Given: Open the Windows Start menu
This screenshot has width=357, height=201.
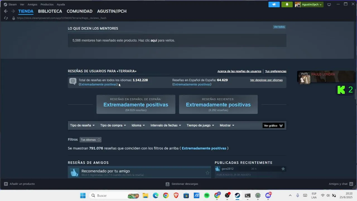Looking at the screenshot, I should (x=83, y=195).
